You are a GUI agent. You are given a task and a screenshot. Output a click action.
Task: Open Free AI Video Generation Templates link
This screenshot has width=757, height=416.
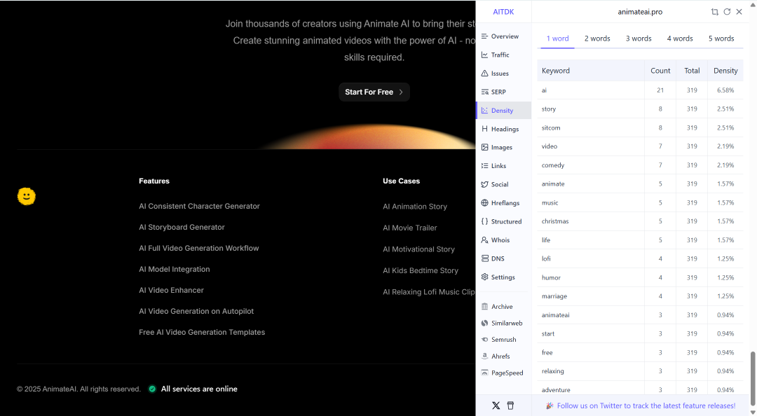pos(202,332)
